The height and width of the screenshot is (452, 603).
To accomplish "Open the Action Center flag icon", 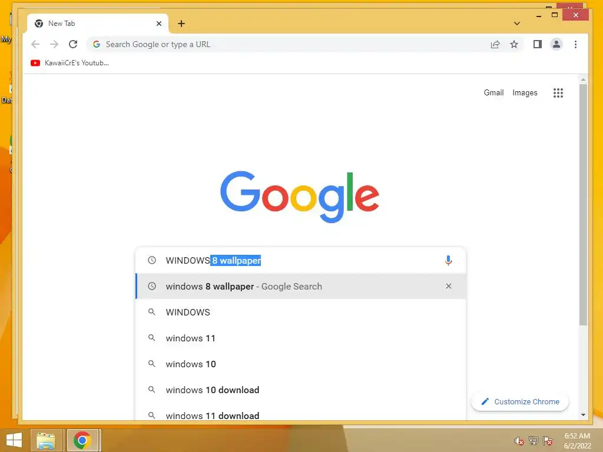I will pyautogui.click(x=548, y=440).
